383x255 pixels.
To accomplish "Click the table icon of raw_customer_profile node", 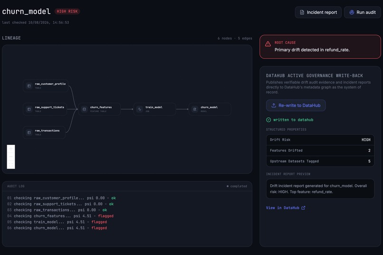I will point(29,86).
